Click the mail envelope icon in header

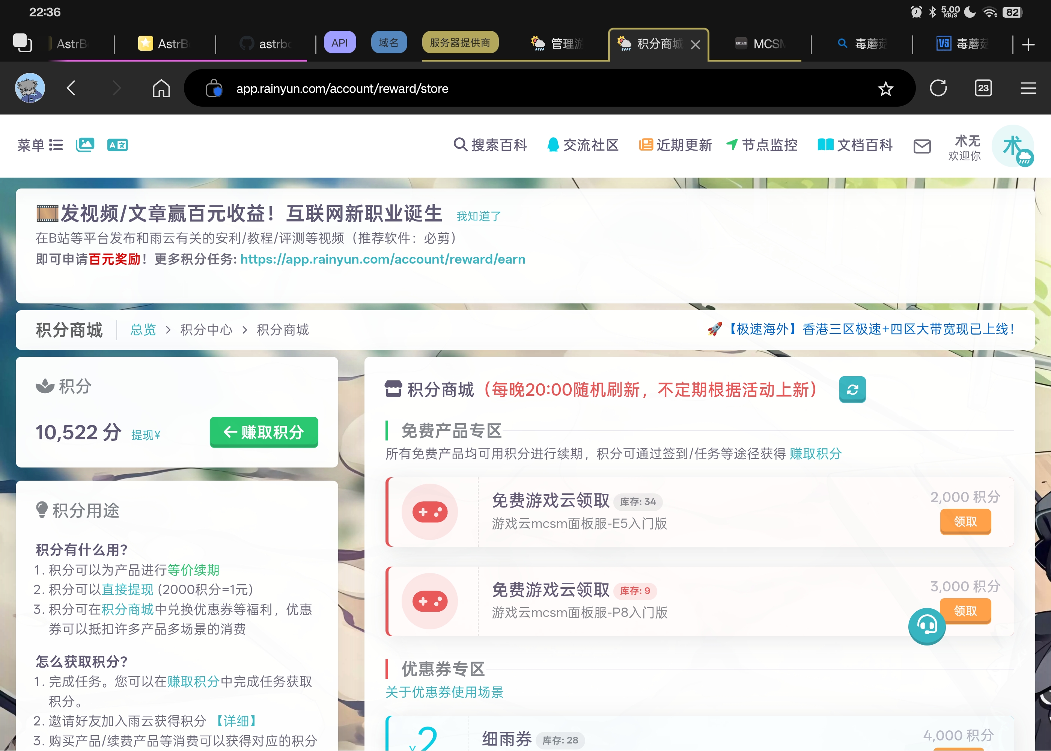click(922, 146)
